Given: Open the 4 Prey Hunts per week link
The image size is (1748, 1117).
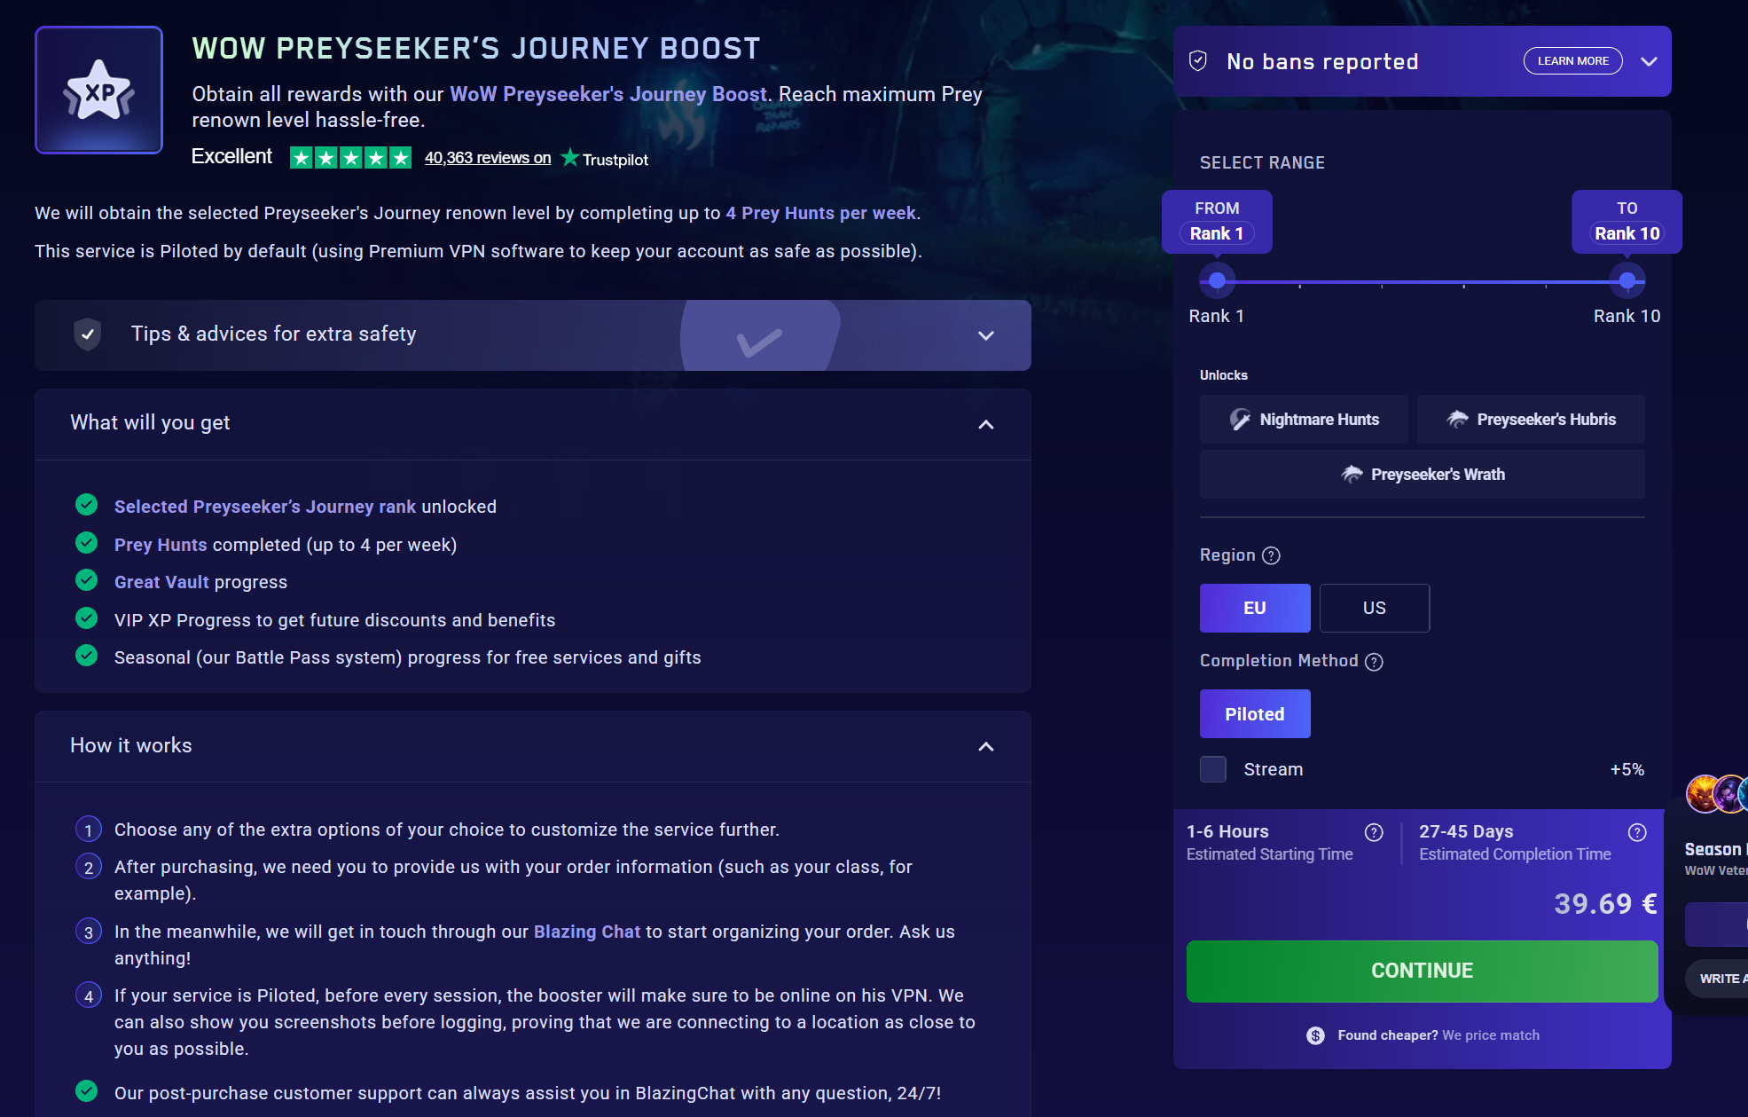Looking at the screenshot, I should [x=820, y=213].
